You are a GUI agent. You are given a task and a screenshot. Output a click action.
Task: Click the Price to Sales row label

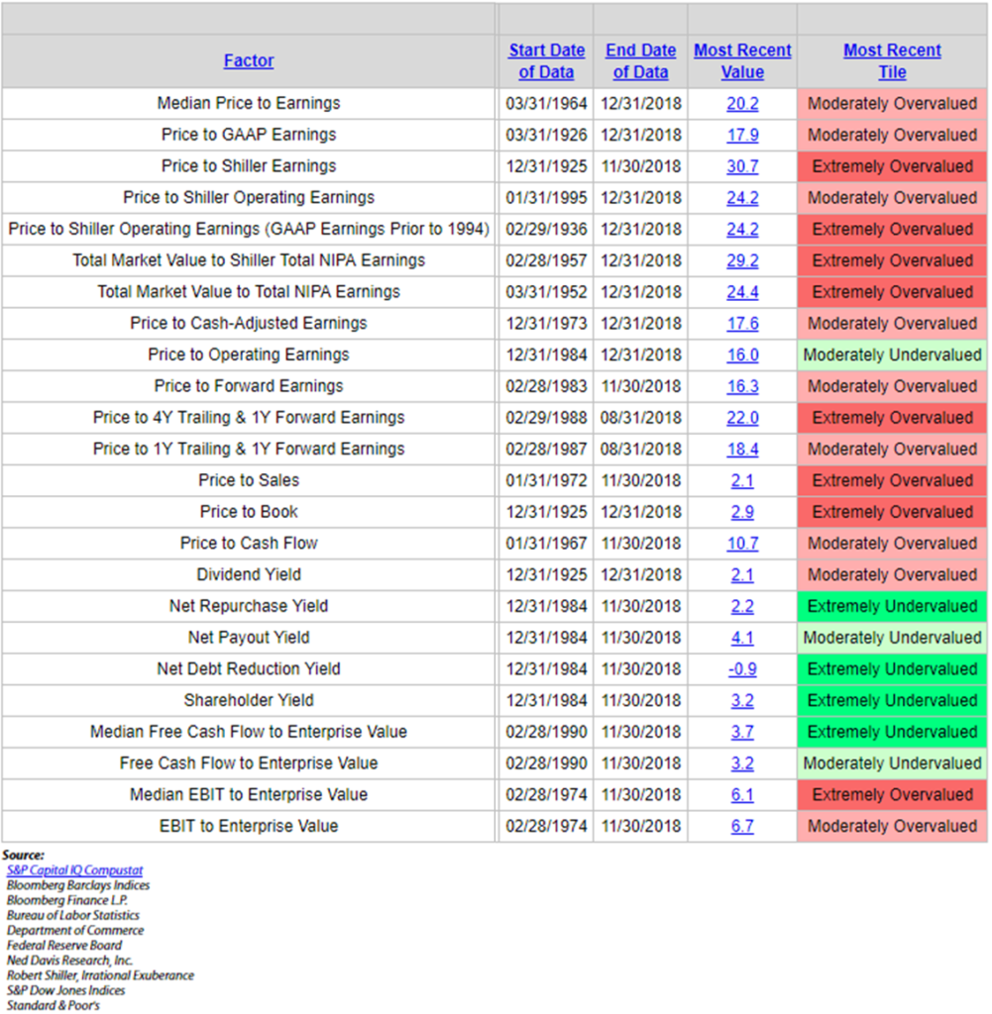(x=249, y=480)
